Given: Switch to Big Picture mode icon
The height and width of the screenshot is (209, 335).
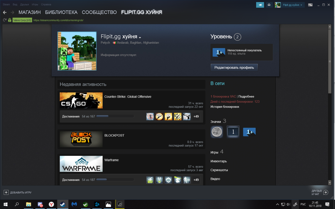Looking at the screenshot, I should pyautogui.click(x=310, y=5).
